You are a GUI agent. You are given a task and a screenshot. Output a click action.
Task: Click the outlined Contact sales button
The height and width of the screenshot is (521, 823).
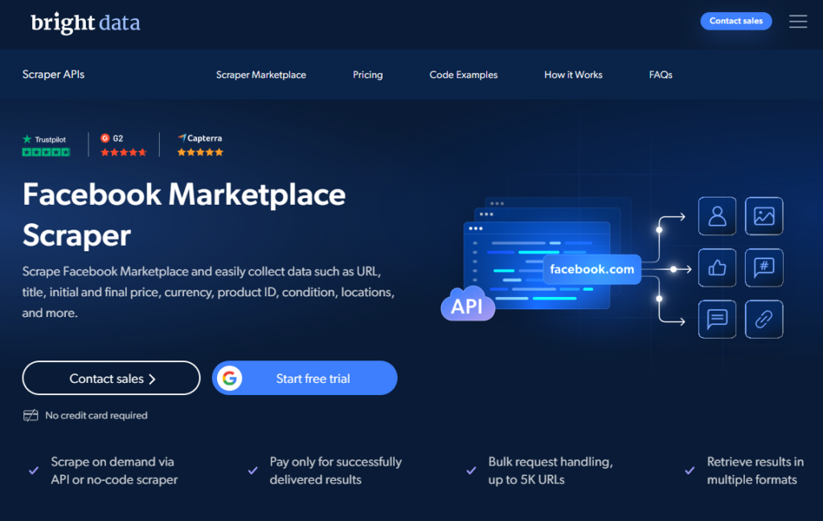click(x=111, y=378)
